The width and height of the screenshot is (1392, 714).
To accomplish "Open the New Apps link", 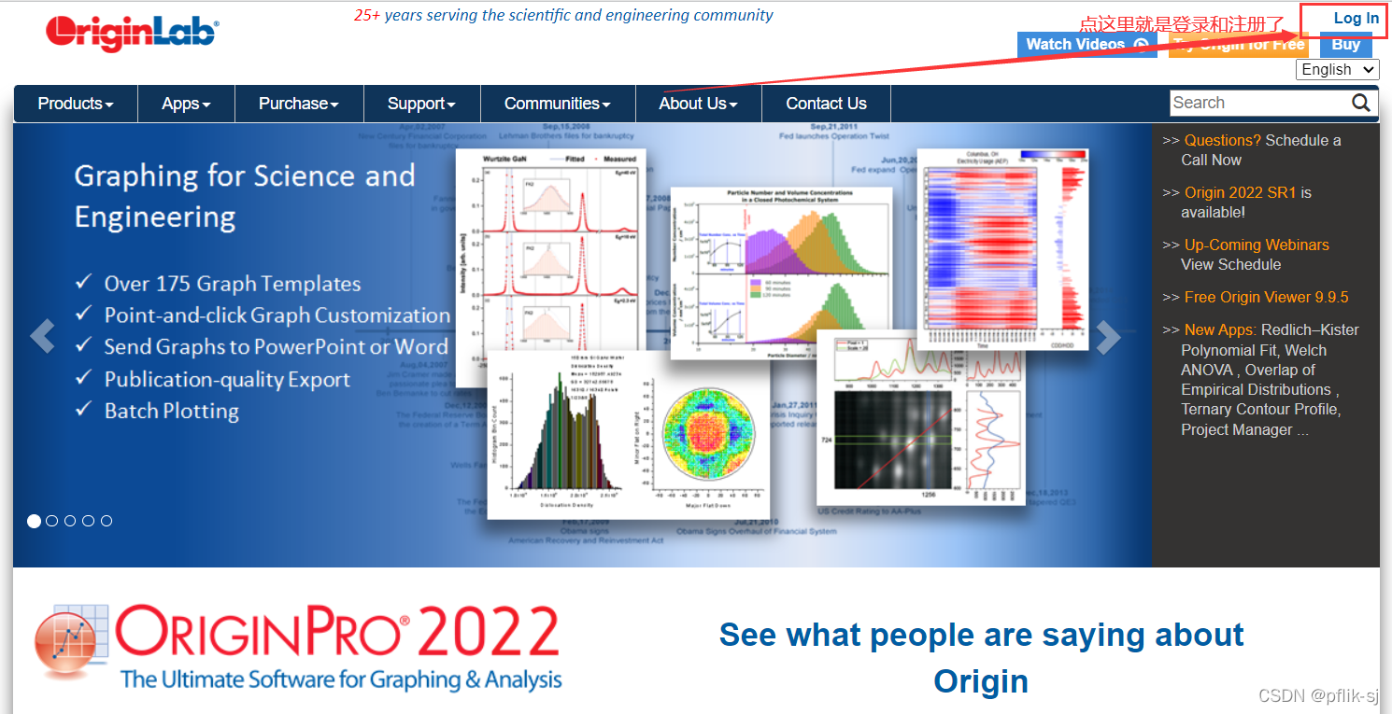I will coord(1220,329).
